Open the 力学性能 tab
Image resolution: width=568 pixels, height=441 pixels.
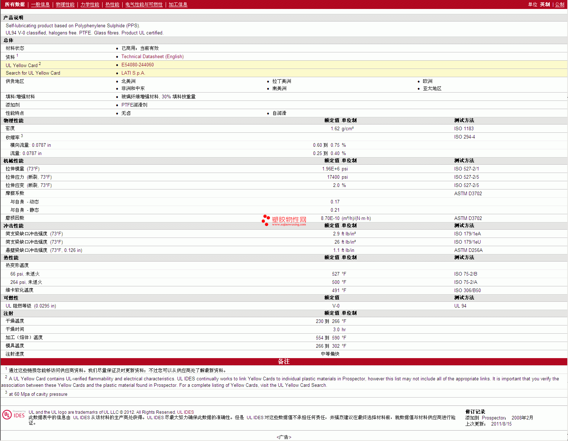coord(90,4)
